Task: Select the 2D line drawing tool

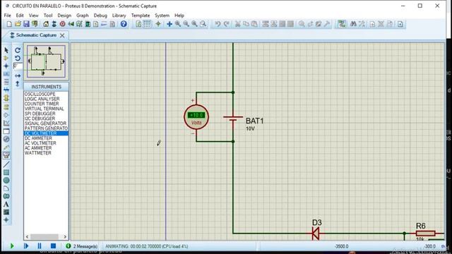Action: [6, 164]
